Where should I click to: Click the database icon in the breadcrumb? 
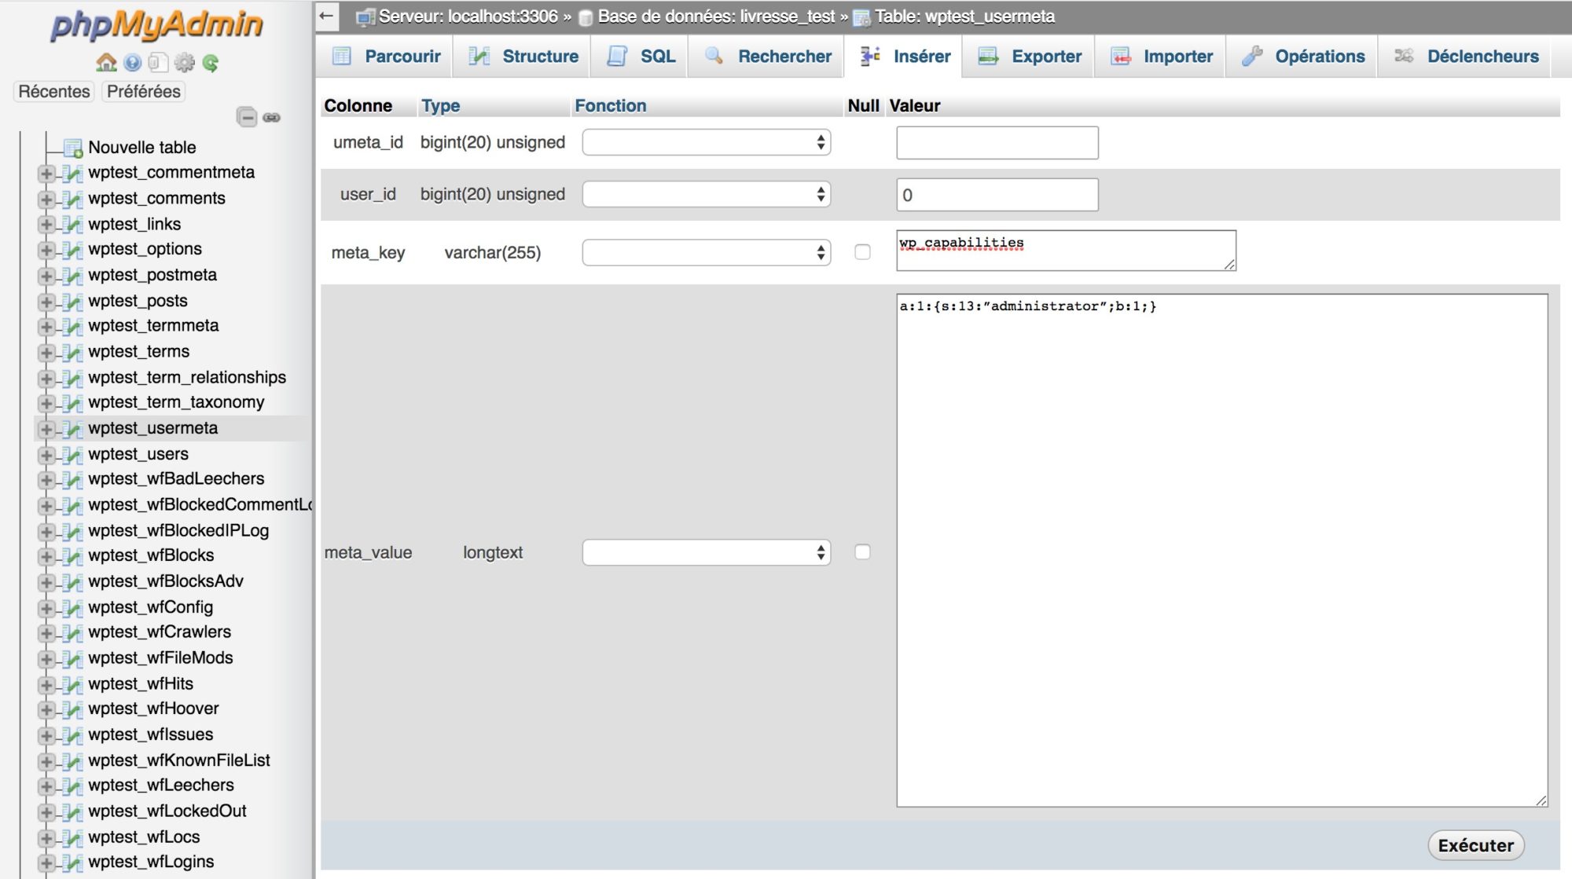(x=586, y=17)
